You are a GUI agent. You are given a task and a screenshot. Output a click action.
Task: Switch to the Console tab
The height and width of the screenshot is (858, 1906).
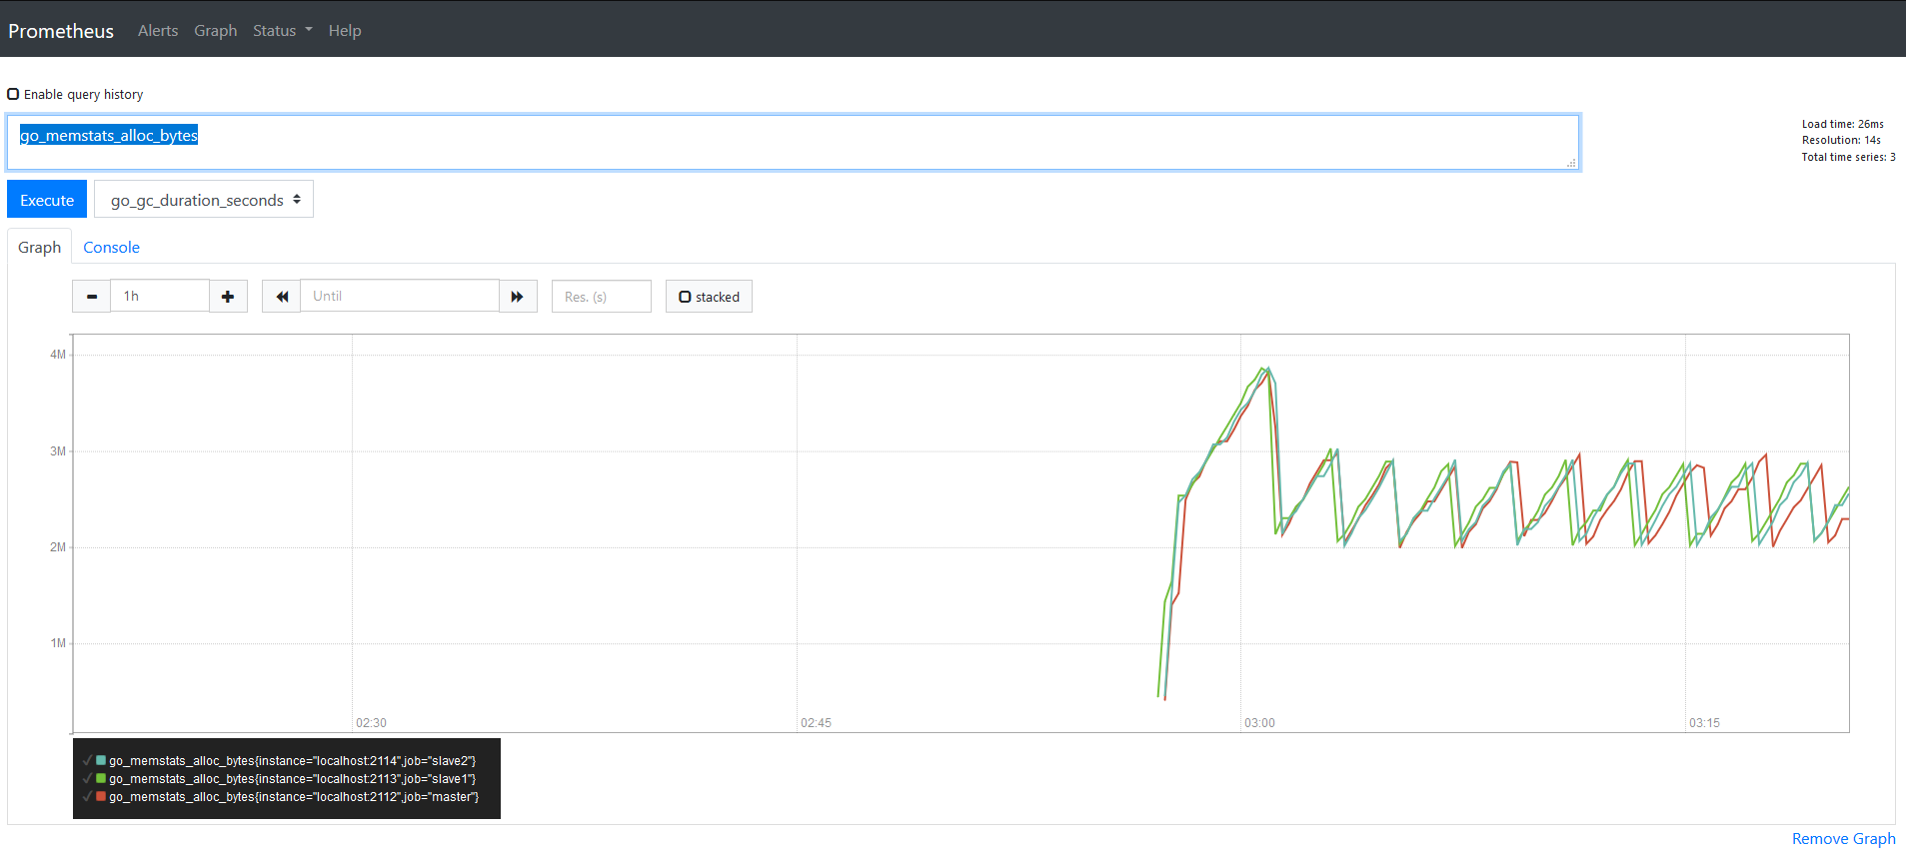click(x=111, y=248)
